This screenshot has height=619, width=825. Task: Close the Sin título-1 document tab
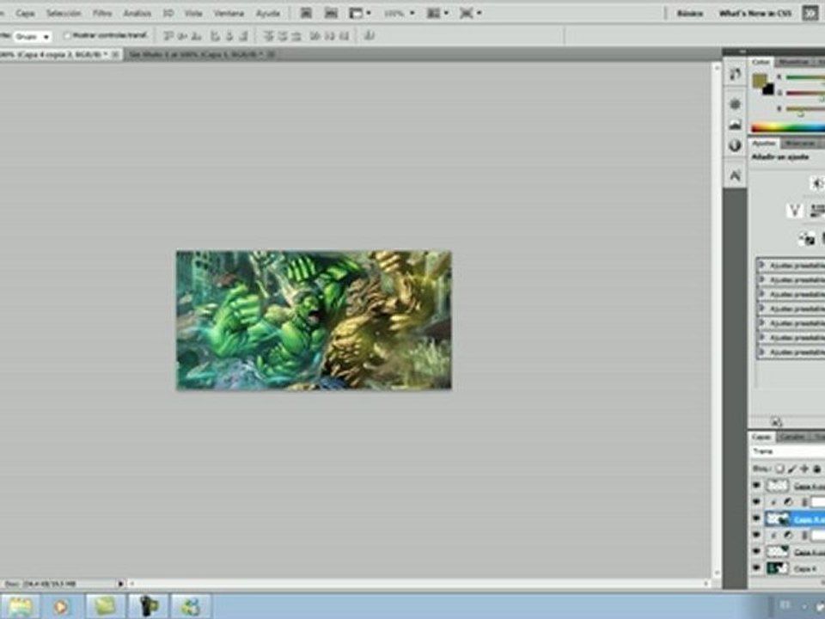pyautogui.click(x=271, y=54)
